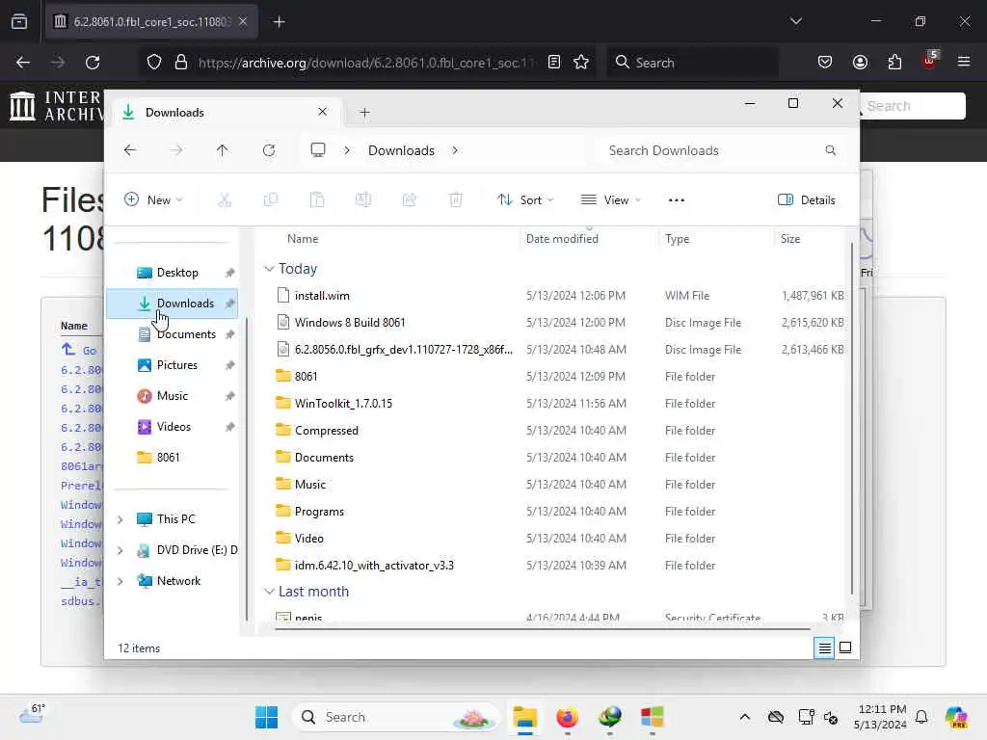Viewport: 987px width, 740px height.
Task: Click Downloads breadcrumb in address bar
Action: coord(401,150)
